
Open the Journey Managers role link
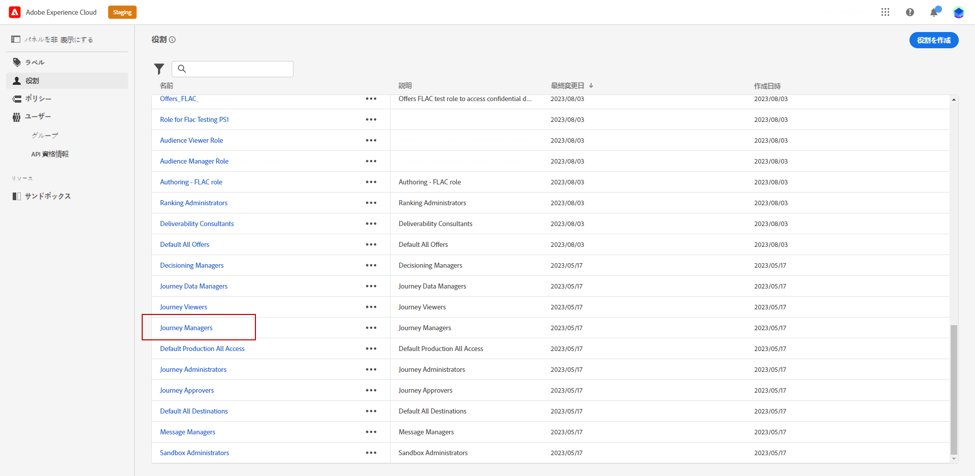click(x=186, y=328)
